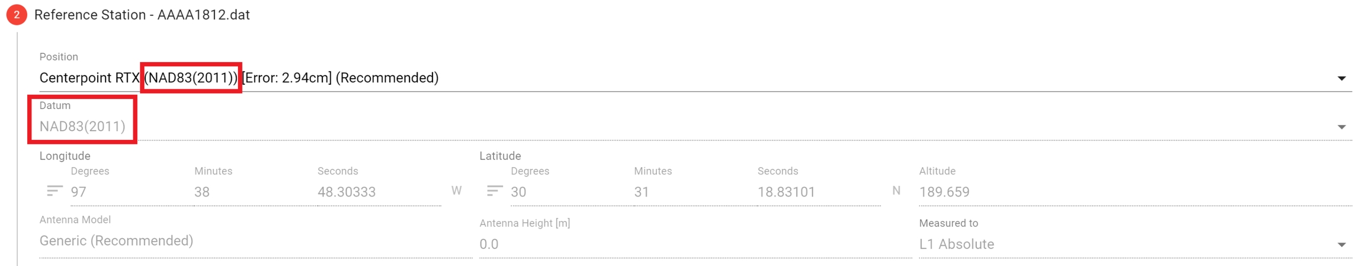Click the Centerpoint RTX position selection
Screen dimensions: 1365x266
click(239, 78)
